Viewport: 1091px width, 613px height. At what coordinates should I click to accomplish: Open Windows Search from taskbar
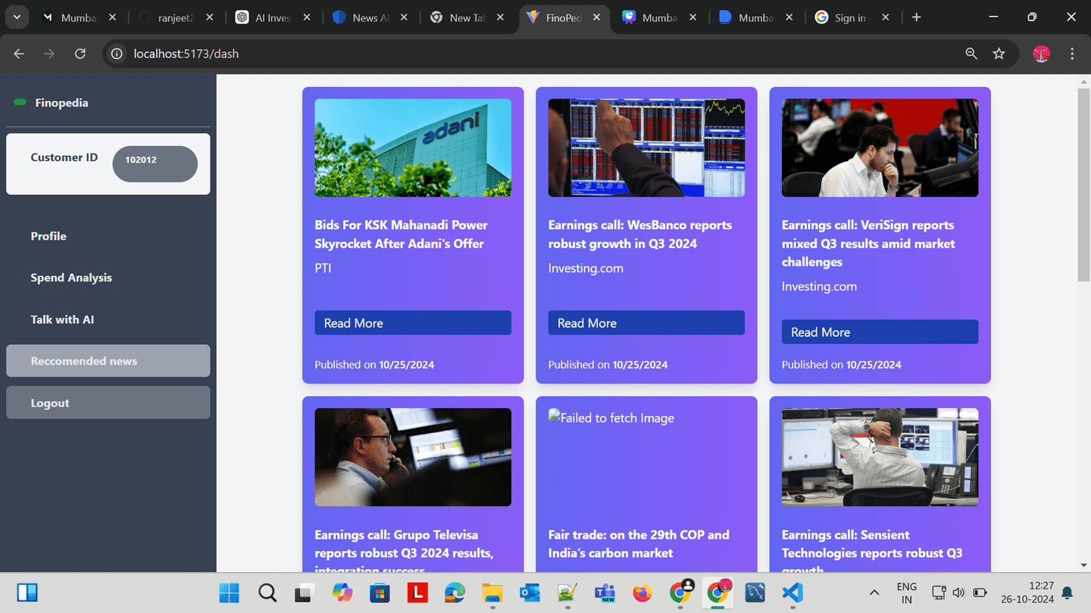coord(267,593)
